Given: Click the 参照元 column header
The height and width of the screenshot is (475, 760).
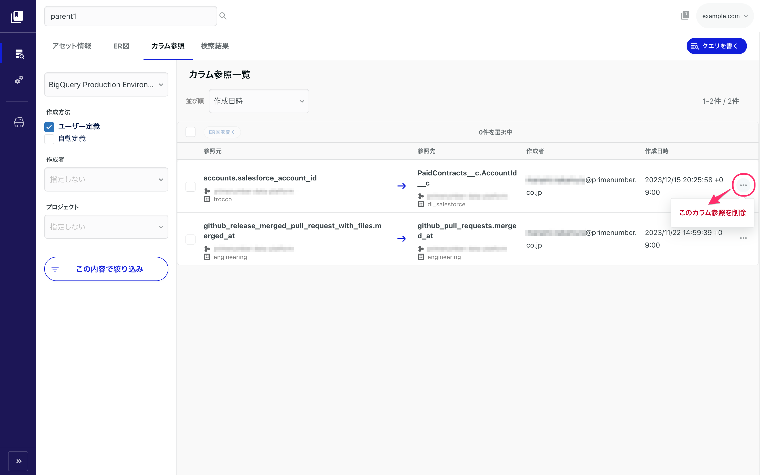Looking at the screenshot, I should 213,151.
